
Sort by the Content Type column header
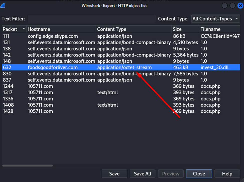click(x=134, y=29)
